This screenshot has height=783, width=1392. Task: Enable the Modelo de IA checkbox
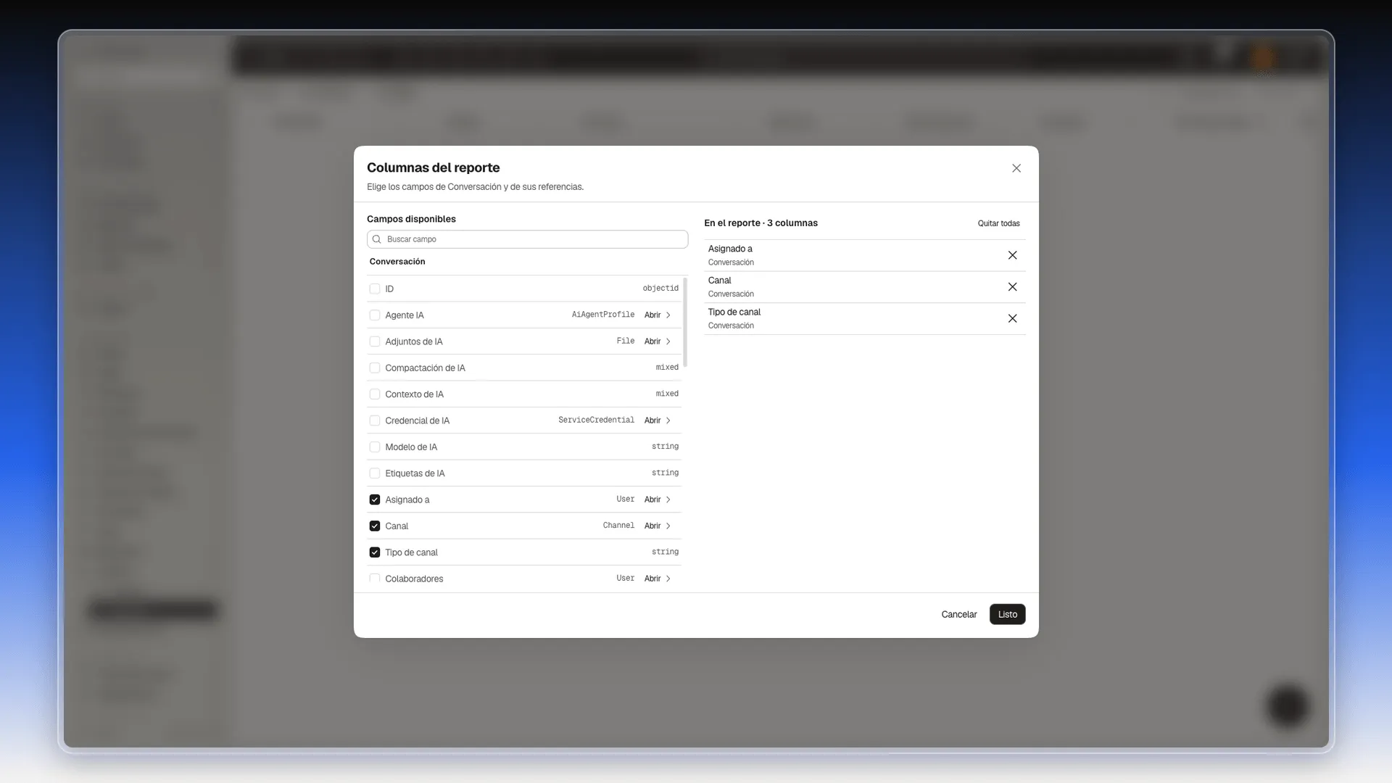pyautogui.click(x=375, y=447)
